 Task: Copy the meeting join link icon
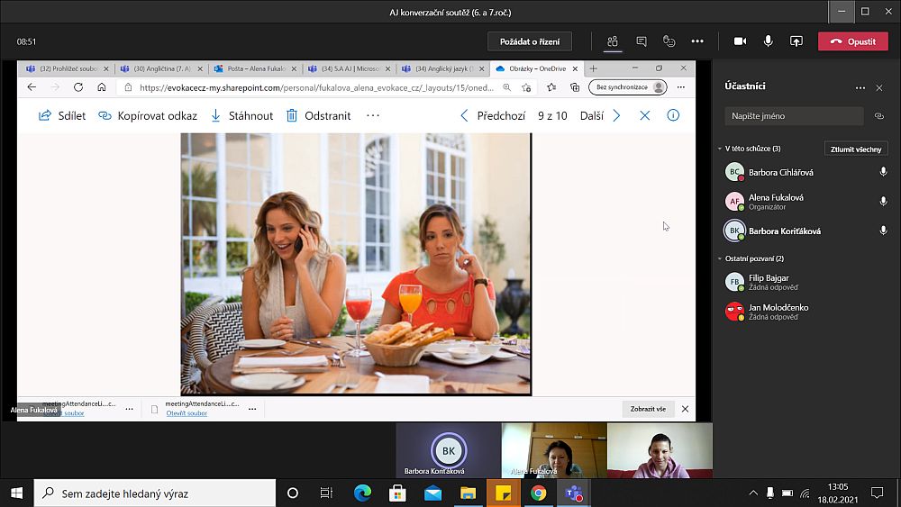pos(879,116)
